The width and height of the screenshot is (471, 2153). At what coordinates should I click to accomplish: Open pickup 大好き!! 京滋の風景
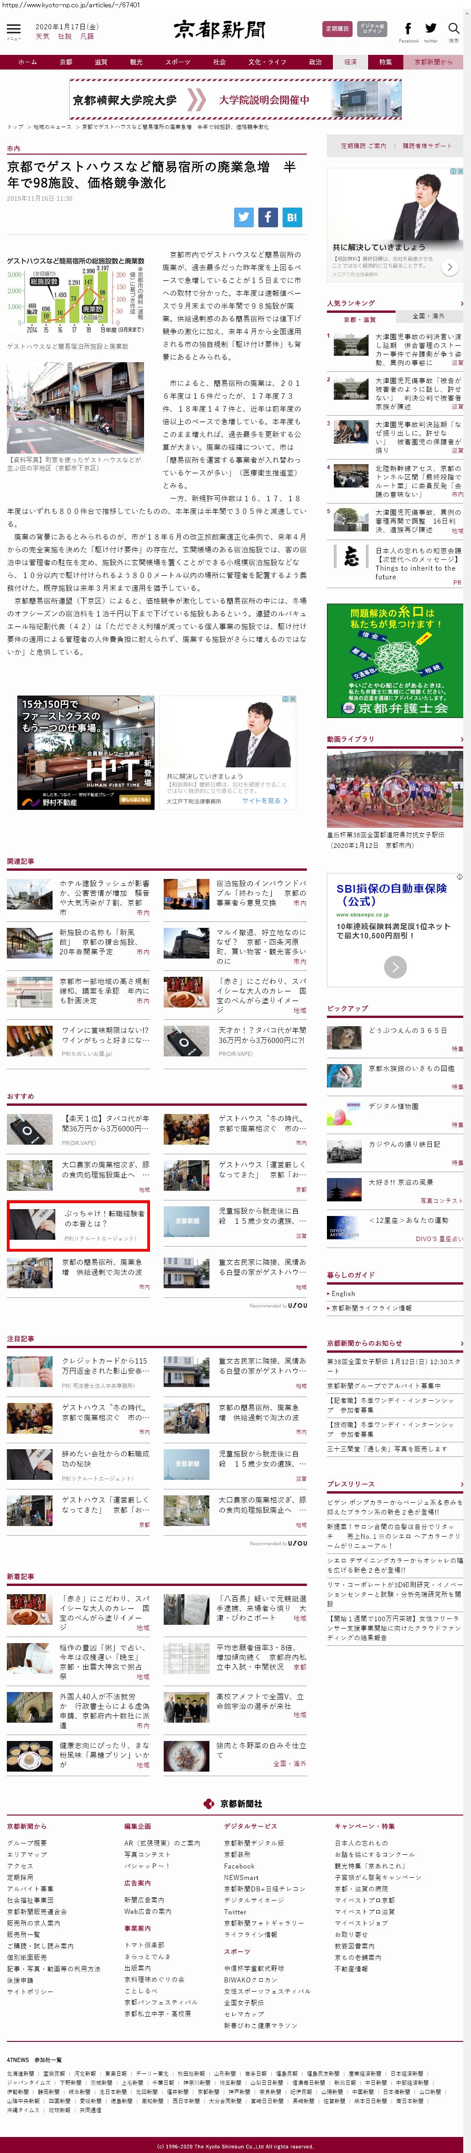coord(401,1182)
